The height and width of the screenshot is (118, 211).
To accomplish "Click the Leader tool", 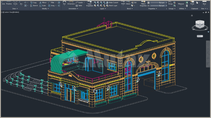I will (80, 2).
